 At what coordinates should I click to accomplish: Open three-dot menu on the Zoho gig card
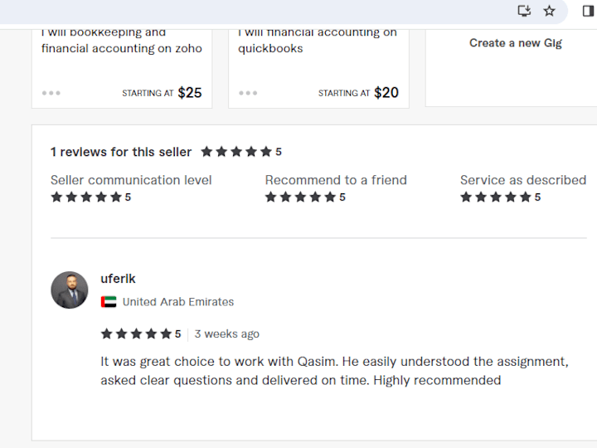pyautogui.click(x=51, y=93)
